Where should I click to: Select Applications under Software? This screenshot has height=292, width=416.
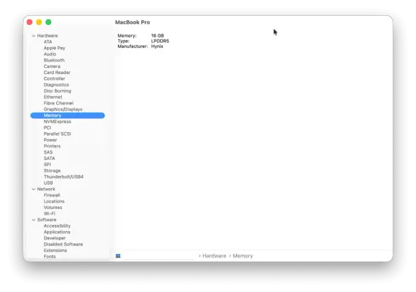tap(57, 232)
